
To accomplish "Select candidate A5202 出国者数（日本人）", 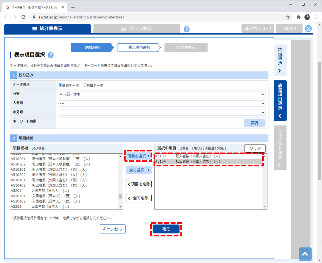I will pos(65,207).
